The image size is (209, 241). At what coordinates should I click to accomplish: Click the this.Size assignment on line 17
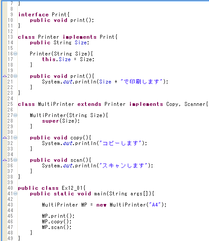point(68,59)
